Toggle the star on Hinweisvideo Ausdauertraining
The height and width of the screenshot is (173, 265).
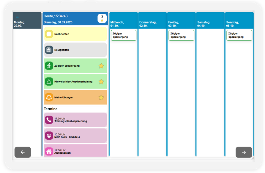coord(101,82)
